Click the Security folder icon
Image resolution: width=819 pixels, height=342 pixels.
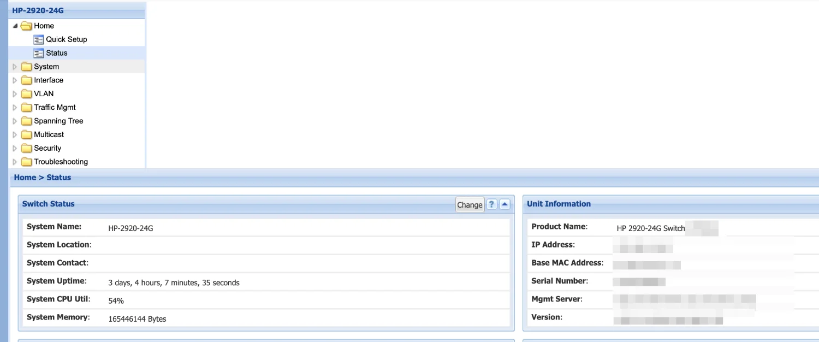coord(26,148)
